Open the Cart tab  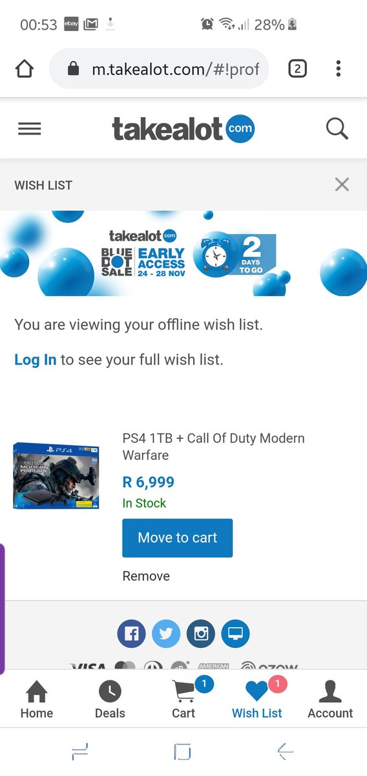[x=183, y=700]
